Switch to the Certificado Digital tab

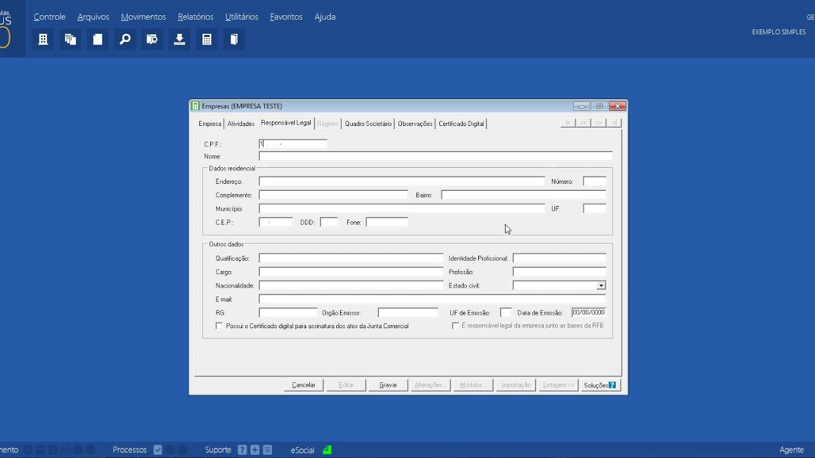coord(462,123)
